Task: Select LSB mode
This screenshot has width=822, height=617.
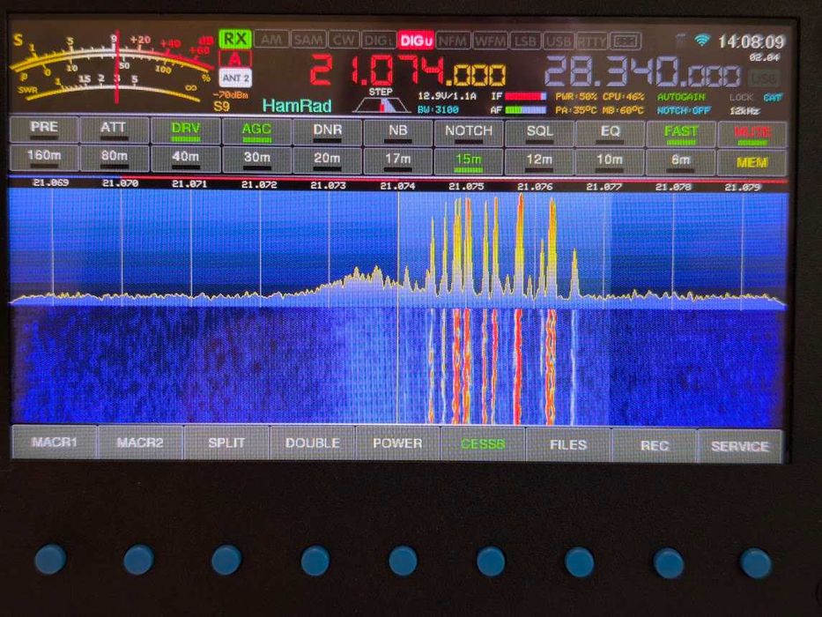Action: (x=525, y=41)
